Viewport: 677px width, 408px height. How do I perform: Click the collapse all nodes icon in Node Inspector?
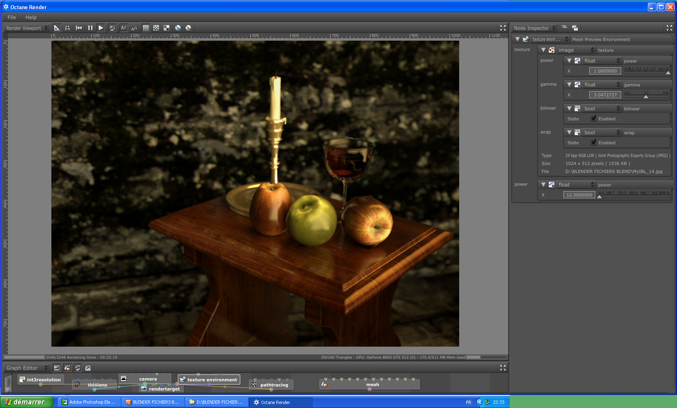pyautogui.click(x=564, y=27)
